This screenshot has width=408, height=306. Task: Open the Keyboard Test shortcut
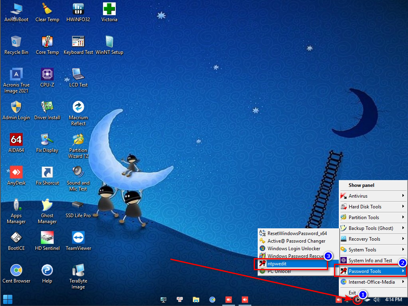click(78, 45)
